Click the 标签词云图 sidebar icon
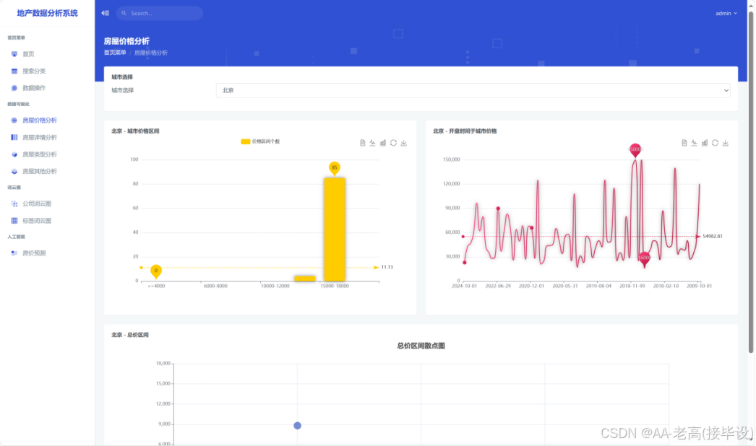 [14, 221]
